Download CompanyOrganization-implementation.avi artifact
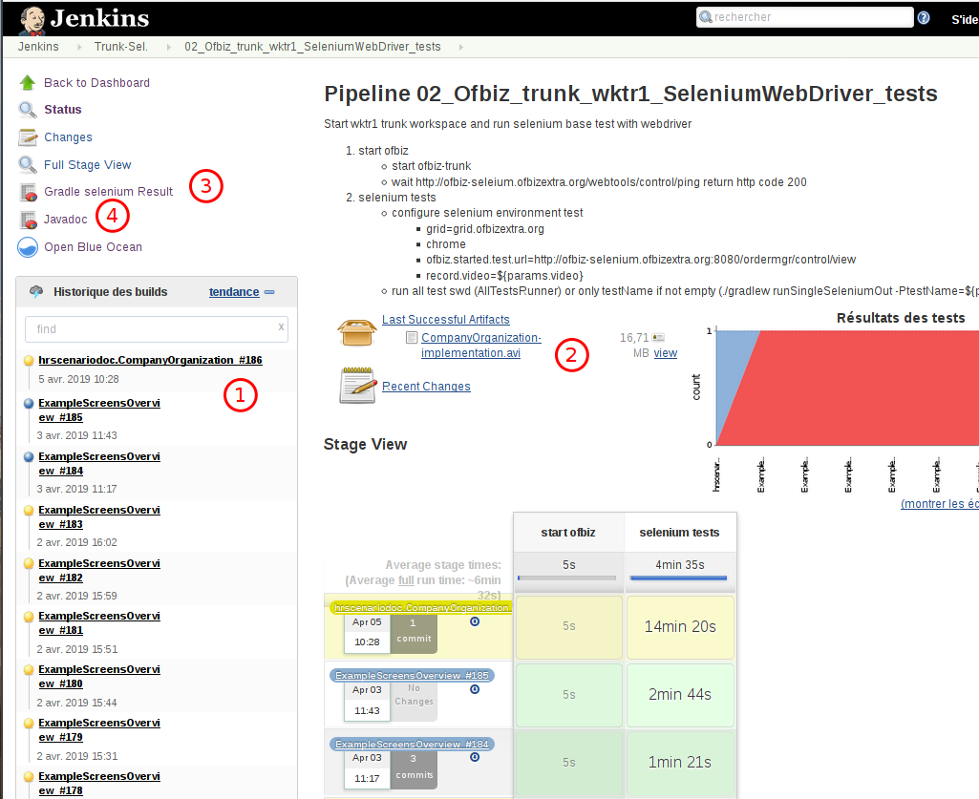The height and width of the screenshot is (799, 979). click(x=480, y=346)
